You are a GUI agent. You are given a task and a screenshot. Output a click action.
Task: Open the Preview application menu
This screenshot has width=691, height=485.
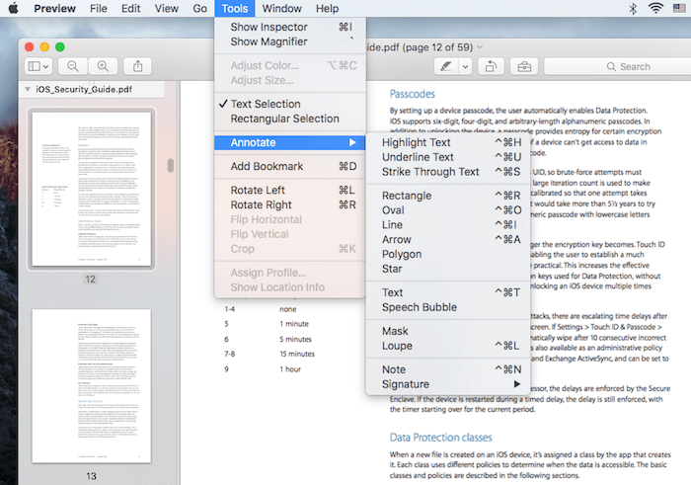pos(54,8)
